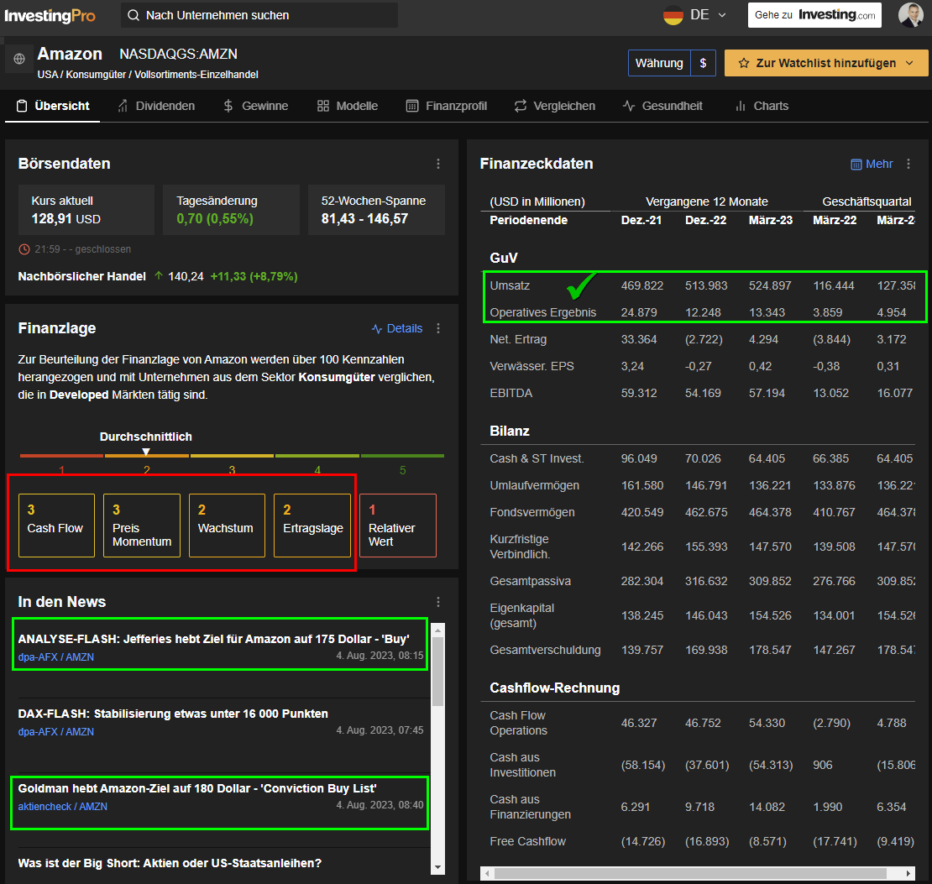The image size is (932, 884).
Task: Click Zur Watchlist hinzufügen button
Action: (825, 63)
